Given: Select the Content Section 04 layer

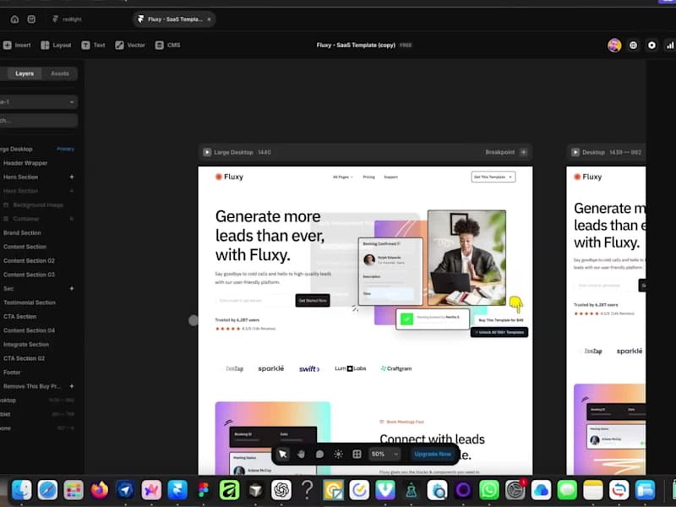Looking at the screenshot, I should coord(29,330).
